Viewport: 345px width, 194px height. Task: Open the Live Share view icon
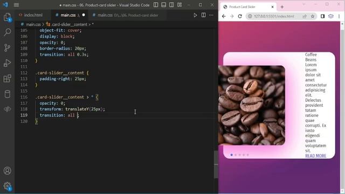(7, 109)
